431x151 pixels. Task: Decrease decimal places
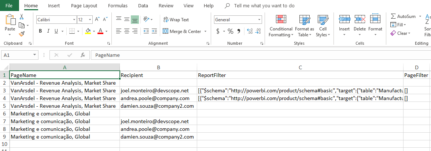pyautogui.click(x=258, y=32)
